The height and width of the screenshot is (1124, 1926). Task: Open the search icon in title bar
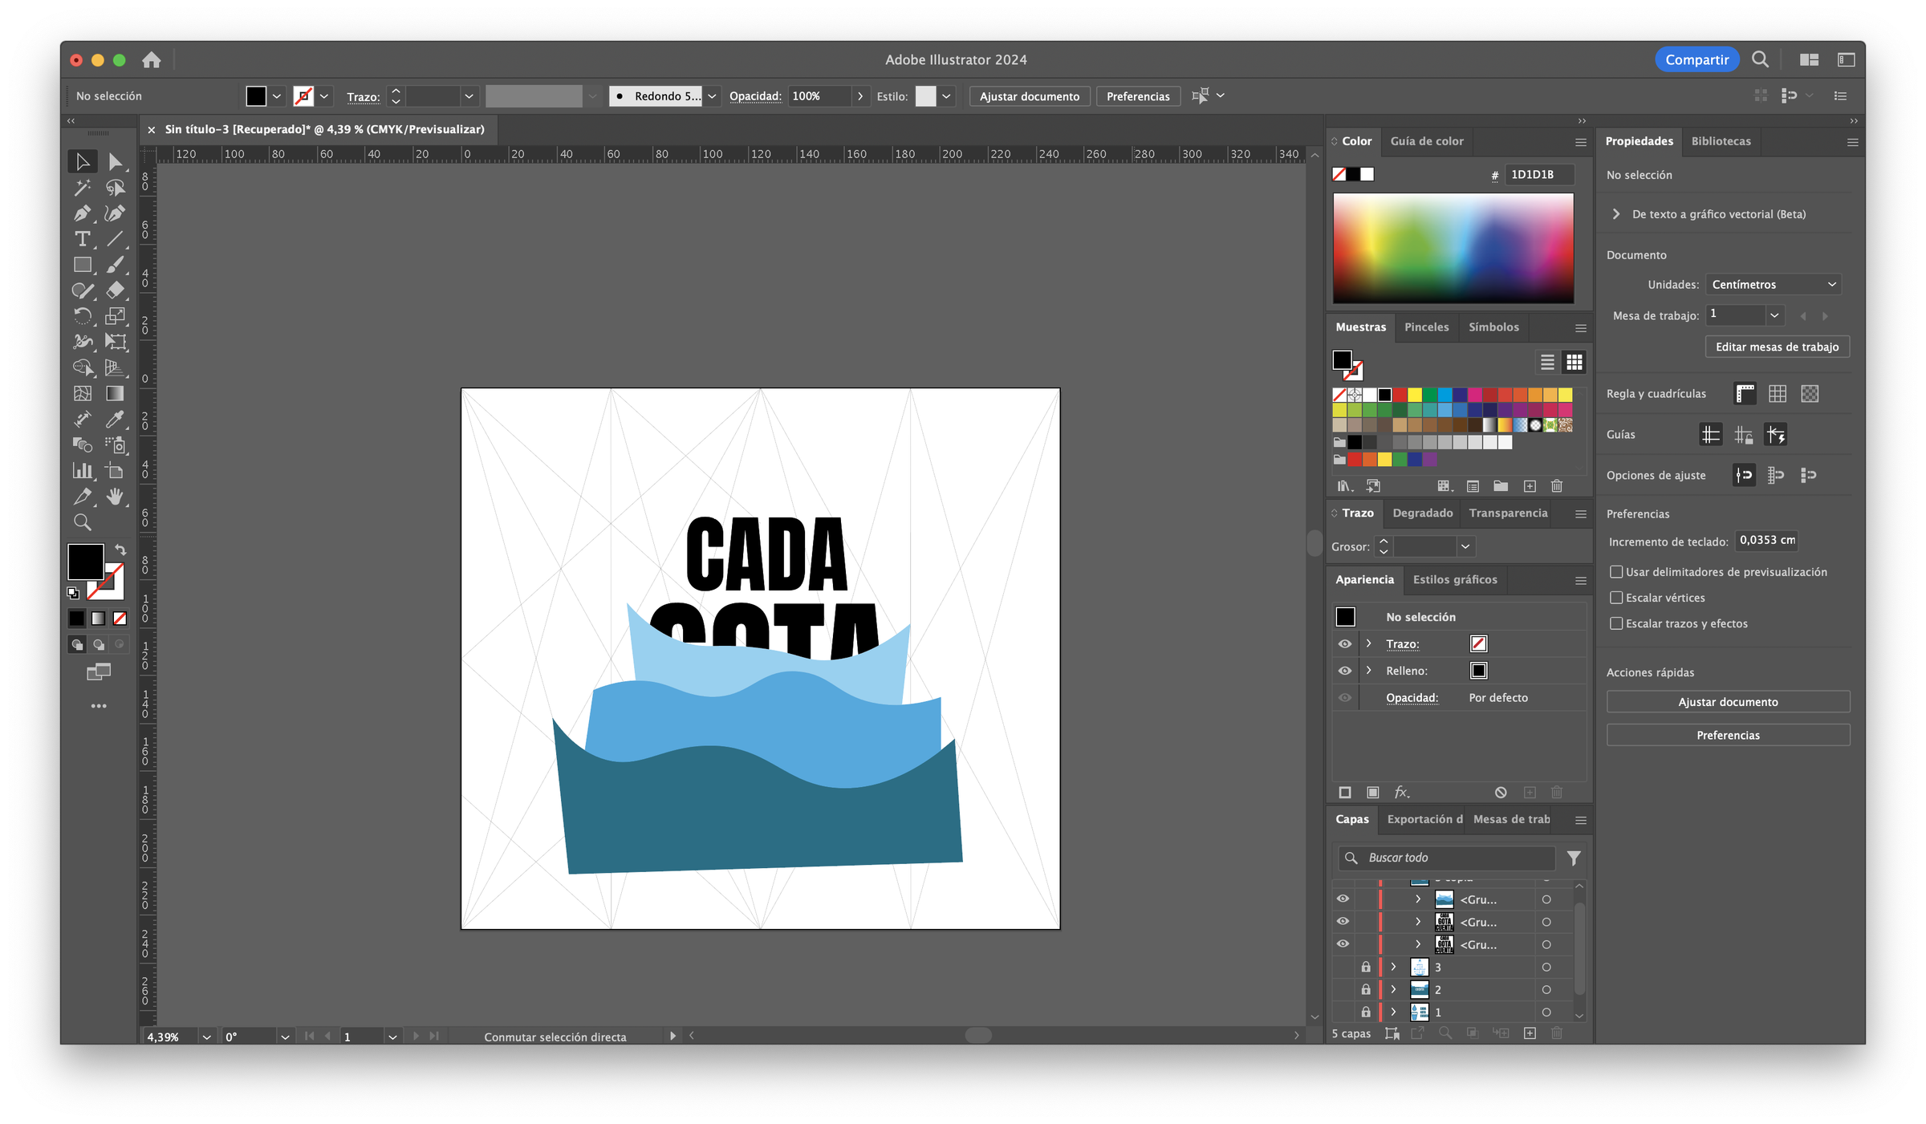tap(1760, 59)
